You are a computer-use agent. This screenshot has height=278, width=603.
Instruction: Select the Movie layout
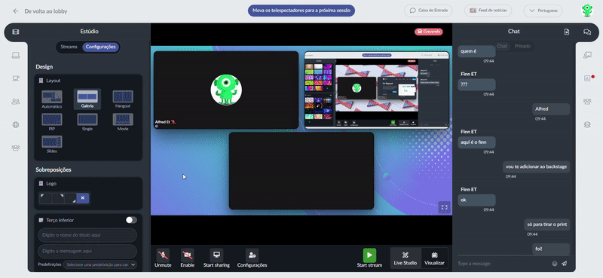tap(123, 122)
